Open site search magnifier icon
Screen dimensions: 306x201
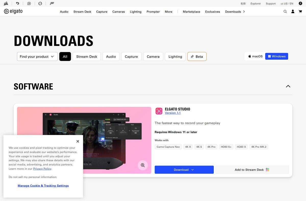[285, 11]
